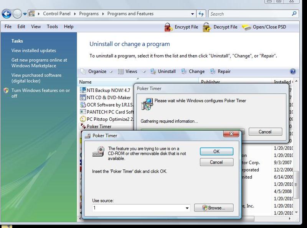The image size is (307, 228).
Task: Click Browse to locate source
Action: (214, 208)
